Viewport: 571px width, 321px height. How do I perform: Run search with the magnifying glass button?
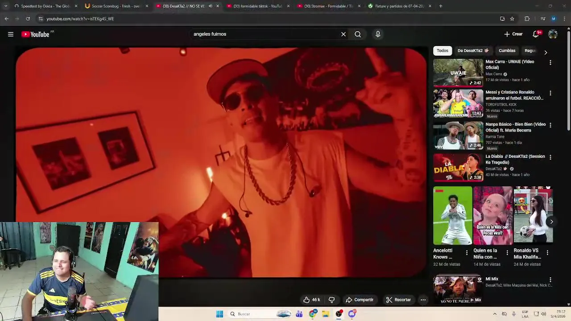(x=358, y=34)
